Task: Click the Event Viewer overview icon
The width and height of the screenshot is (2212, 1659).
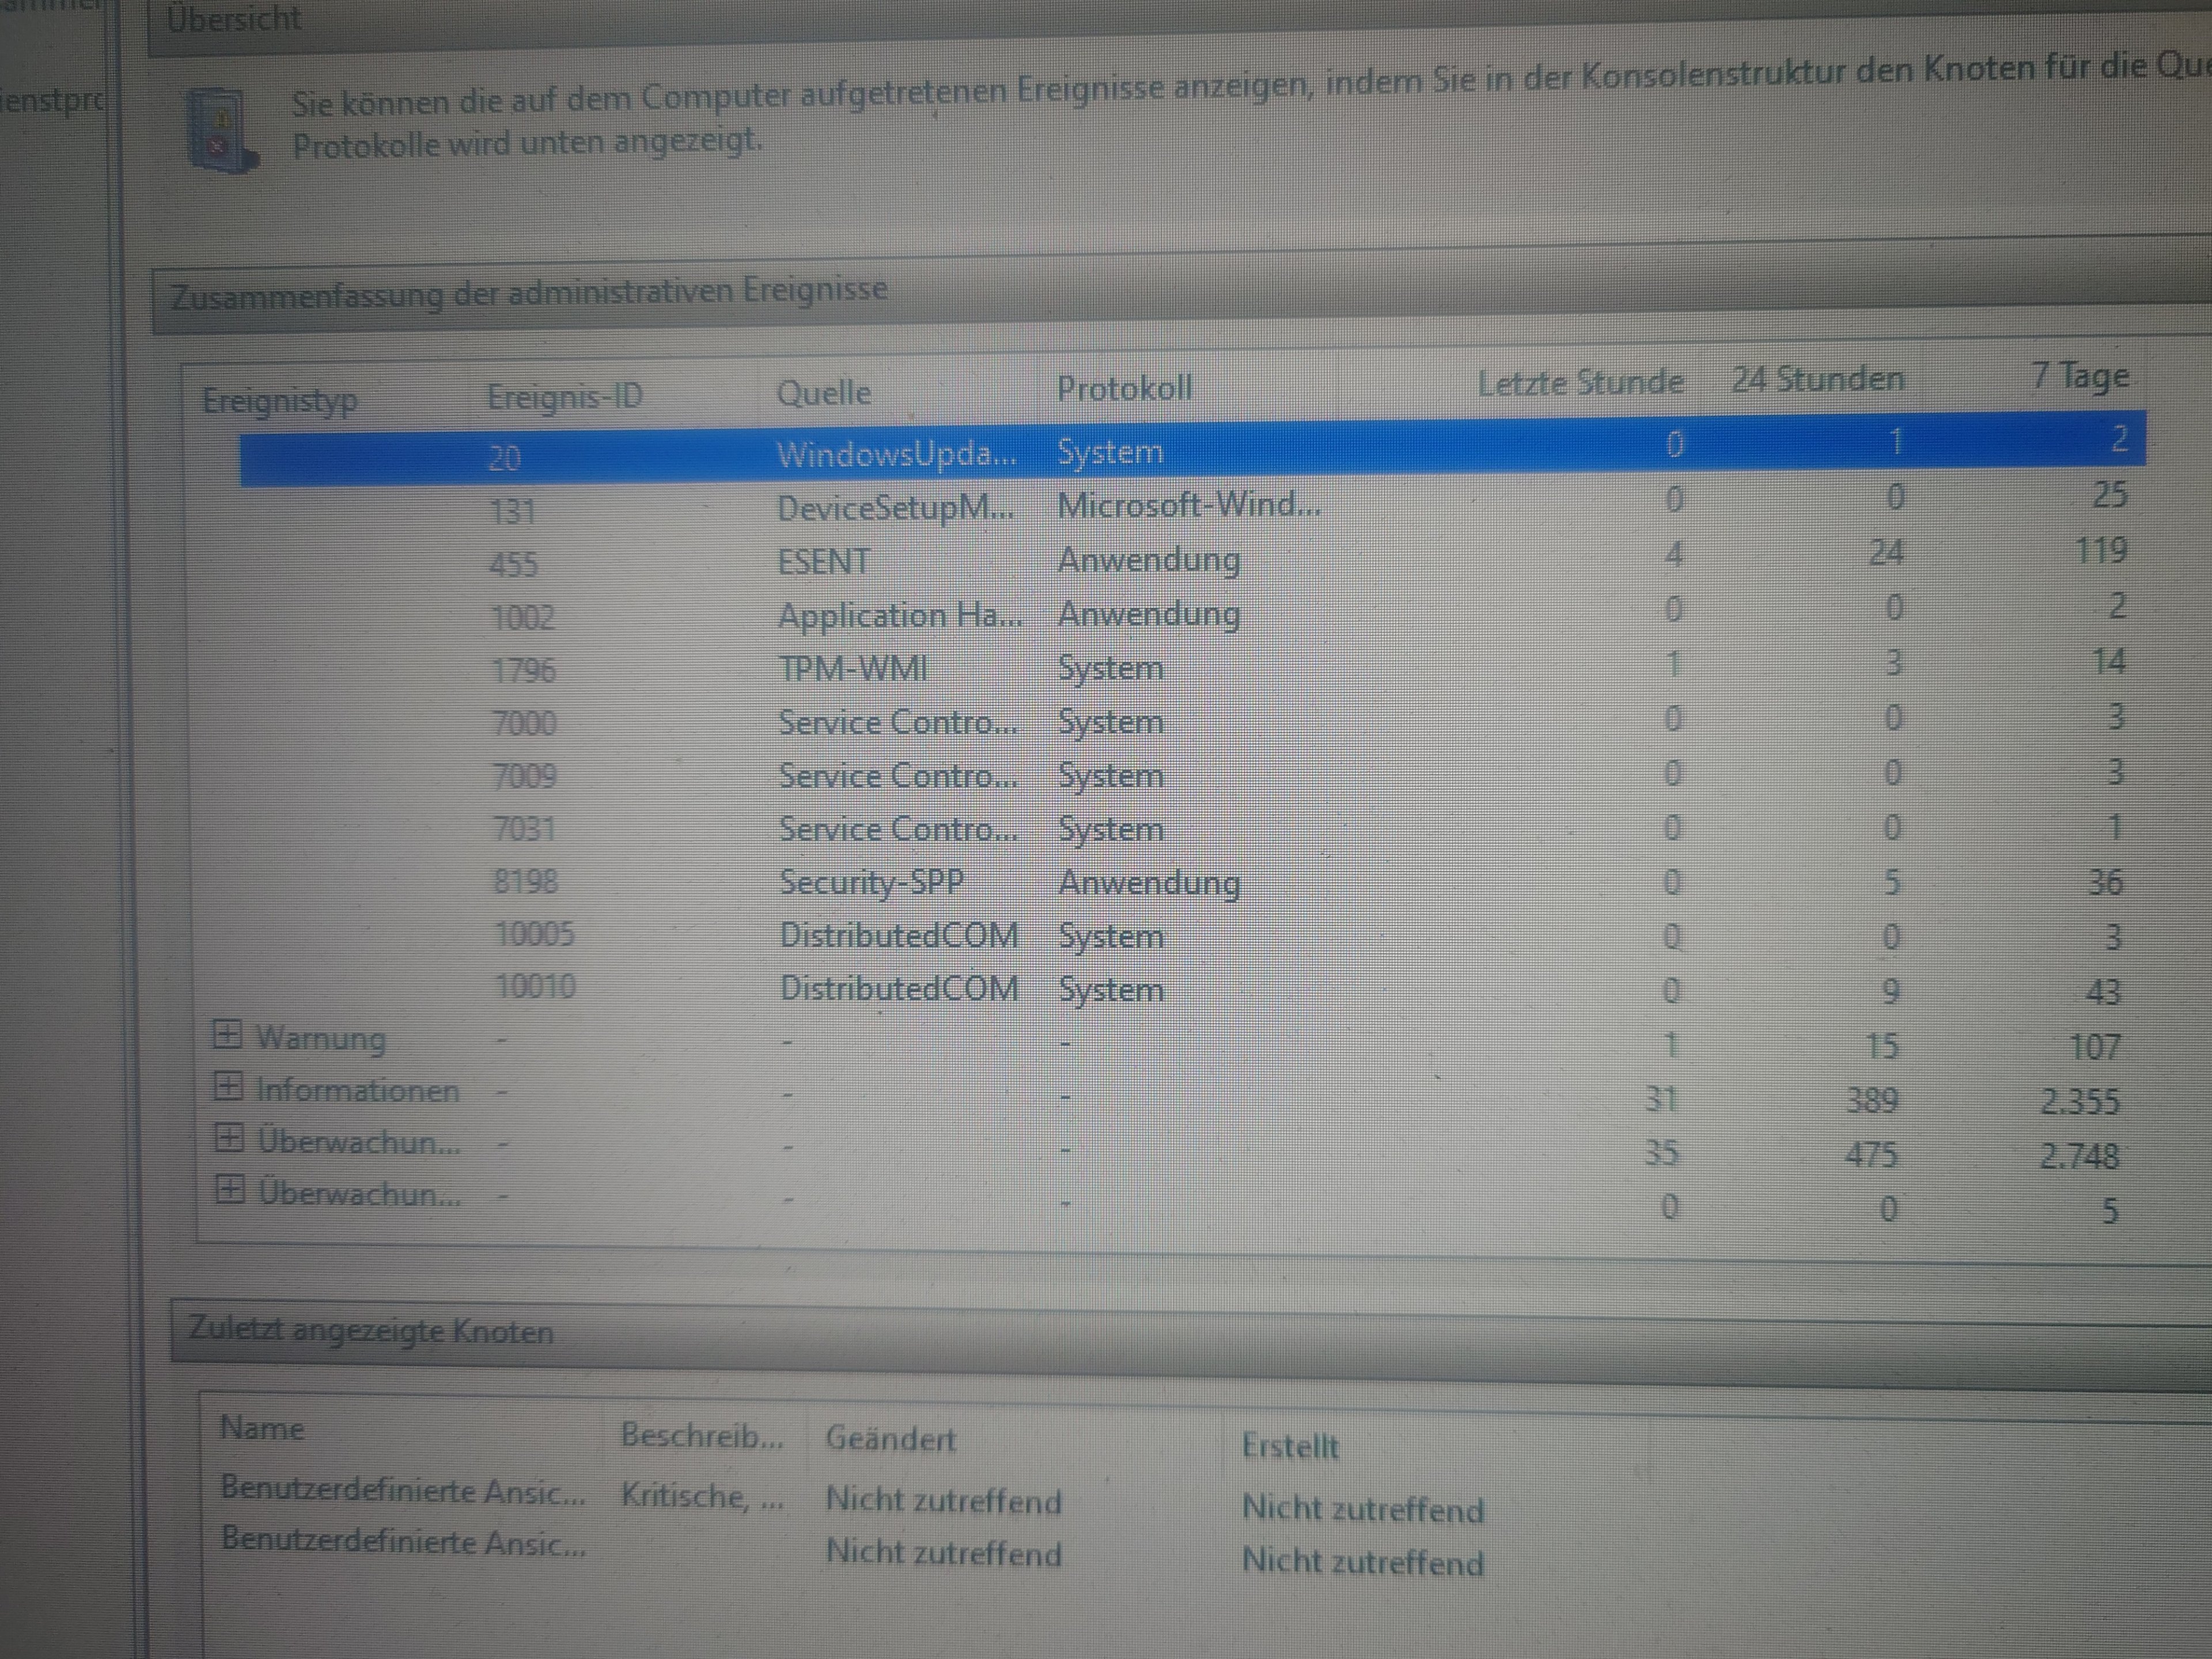Action: click(222, 130)
